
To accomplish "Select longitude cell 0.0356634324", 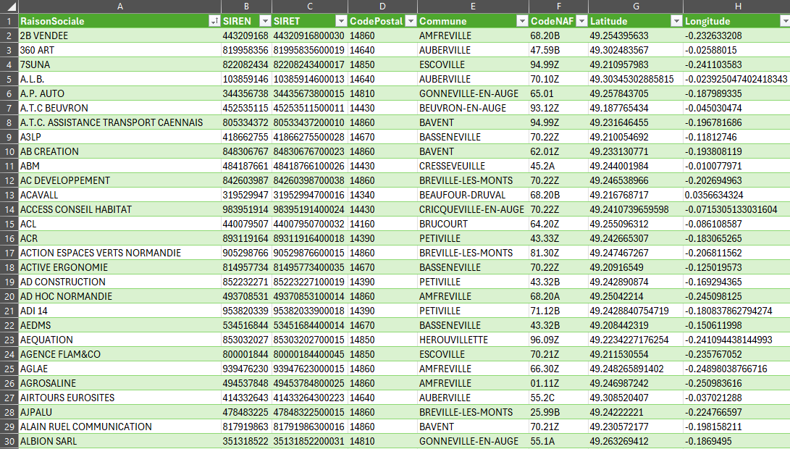I will tap(737, 195).
